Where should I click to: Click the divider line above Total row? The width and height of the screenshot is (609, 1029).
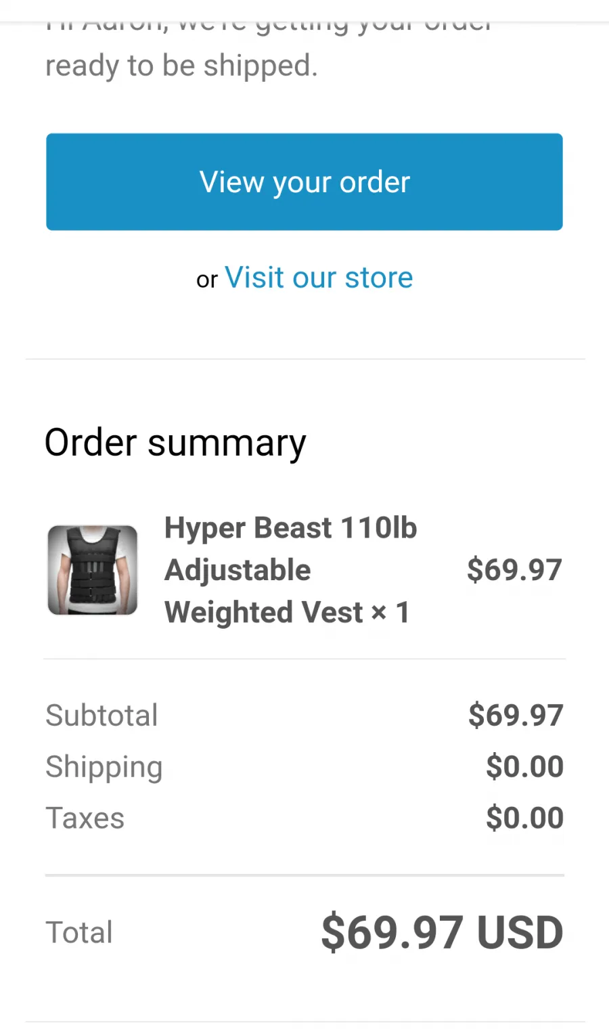pos(304,875)
